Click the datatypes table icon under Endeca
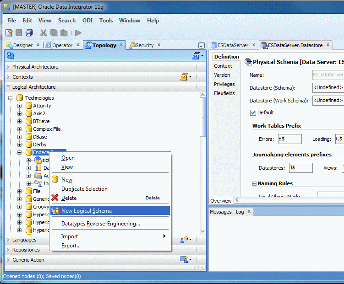 tap(38, 168)
